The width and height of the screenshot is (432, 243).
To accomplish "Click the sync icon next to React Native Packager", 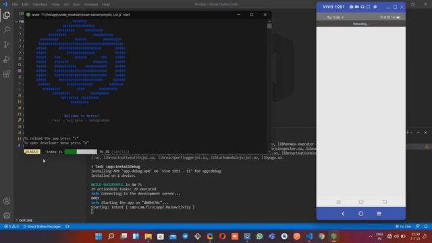I will (67, 227).
